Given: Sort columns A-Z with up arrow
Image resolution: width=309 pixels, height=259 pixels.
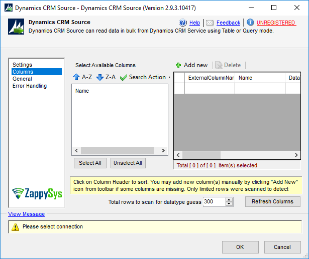Looking at the screenshot, I should [76, 77].
